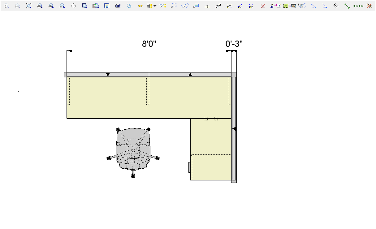Select the dashed lasso selection tool
This screenshot has width=376, height=229.
(185, 6)
